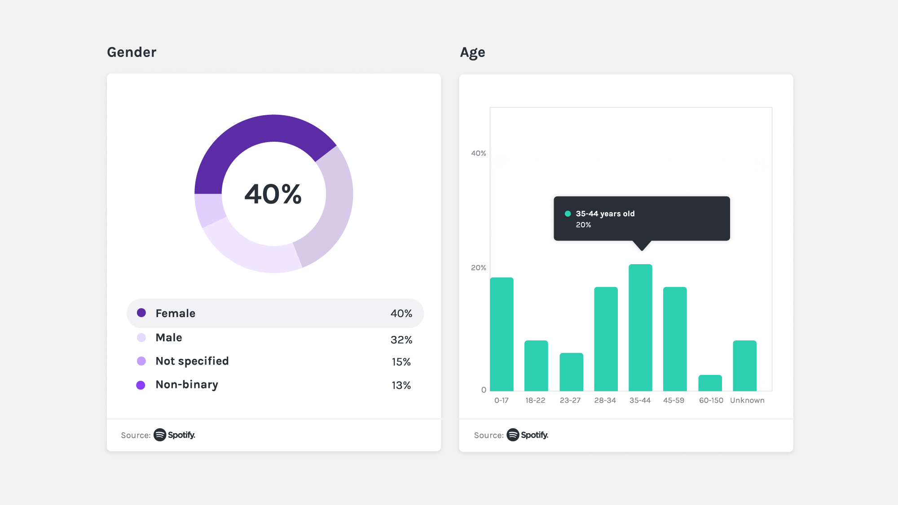Viewport: 898px width, 505px height.
Task: Select the highlighted 35-44 age bar
Action: point(640,327)
